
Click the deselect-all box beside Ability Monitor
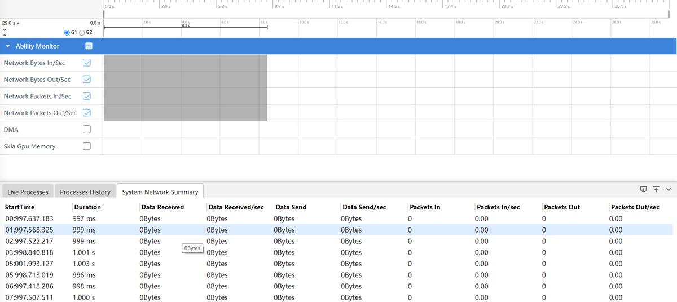pos(89,46)
